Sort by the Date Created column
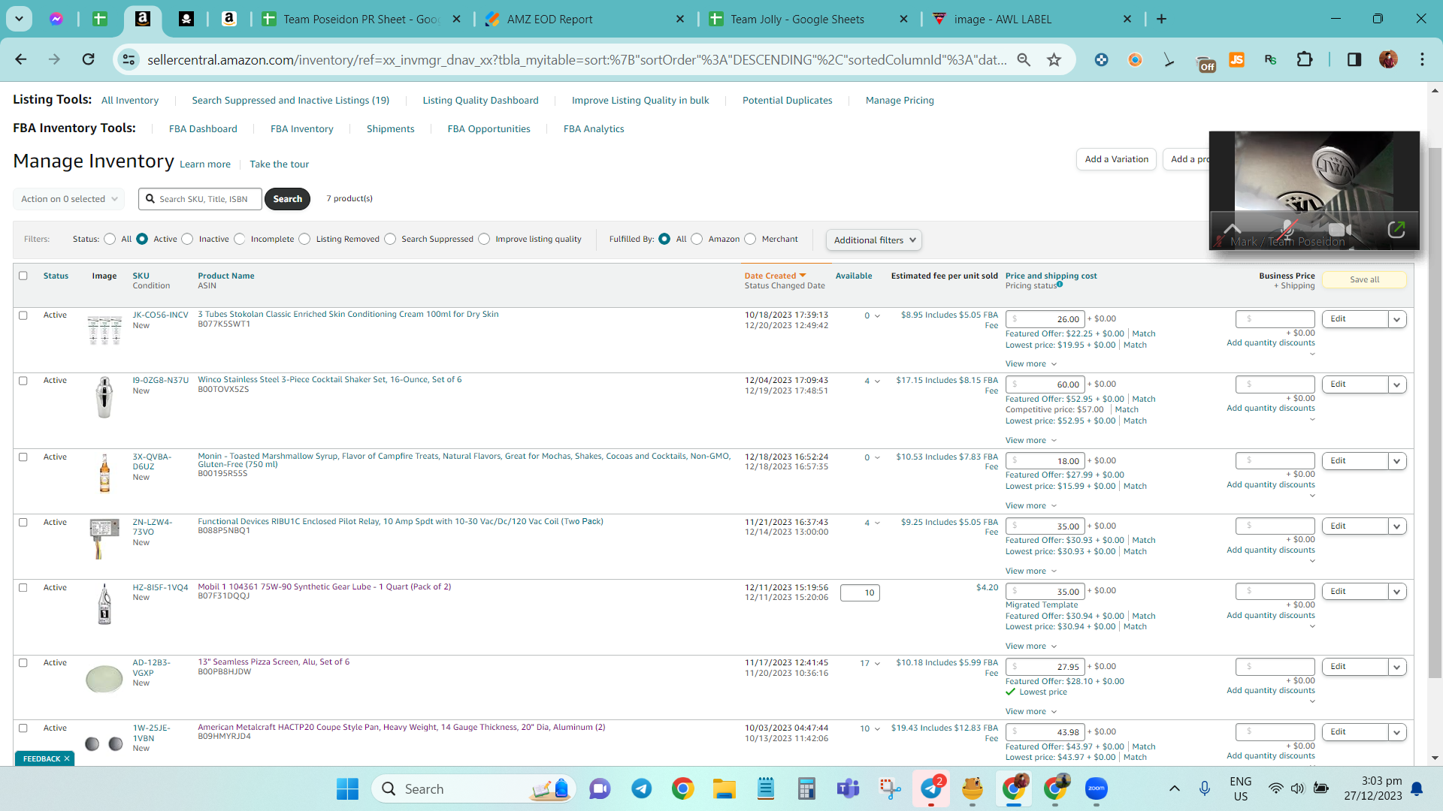The width and height of the screenshot is (1443, 811). tap(774, 276)
